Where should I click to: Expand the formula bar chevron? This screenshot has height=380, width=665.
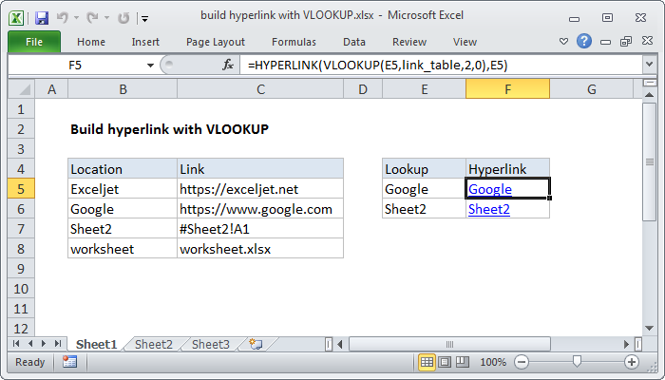click(x=649, y=65)
